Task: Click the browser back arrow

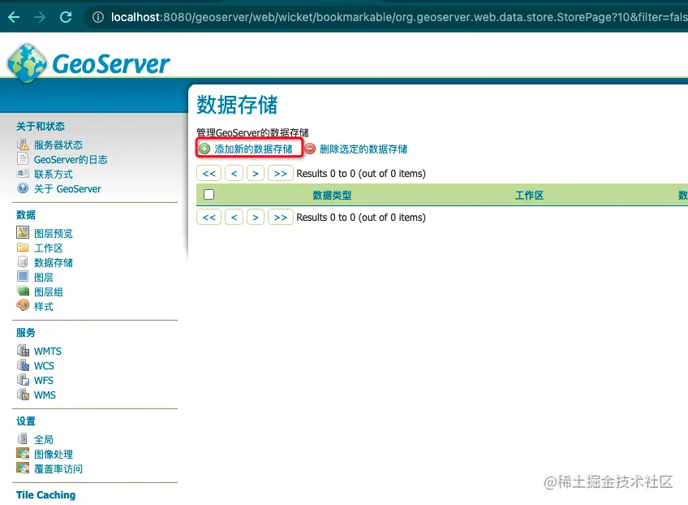Action: (14, 17)
